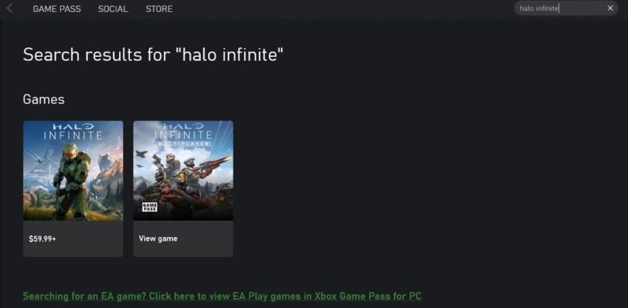Click the Games section heading

point(44,99)
